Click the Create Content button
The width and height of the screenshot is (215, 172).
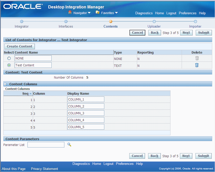click(20, 46)
